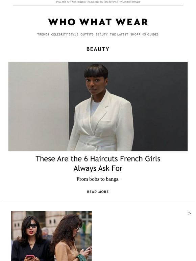
Task: Open the Who What Wear logo
Action: click(98, 22)
